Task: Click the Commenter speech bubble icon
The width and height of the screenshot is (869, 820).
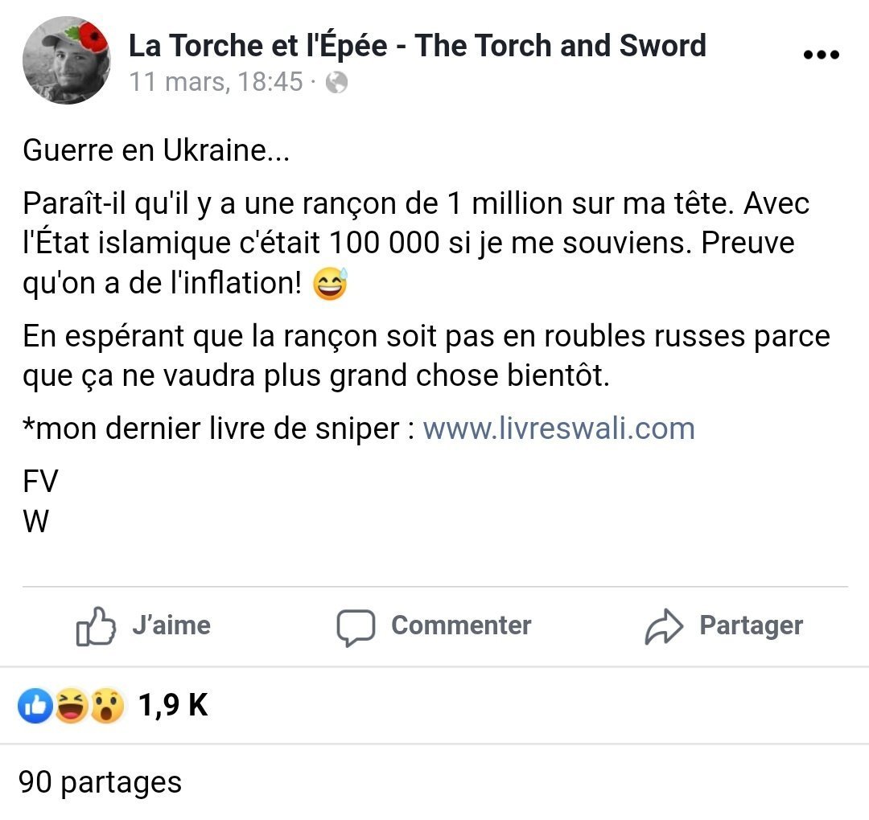Action: tap(356, 627)
